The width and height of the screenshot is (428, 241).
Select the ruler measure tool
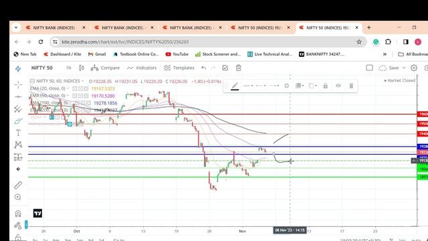[x=18, y=185]
